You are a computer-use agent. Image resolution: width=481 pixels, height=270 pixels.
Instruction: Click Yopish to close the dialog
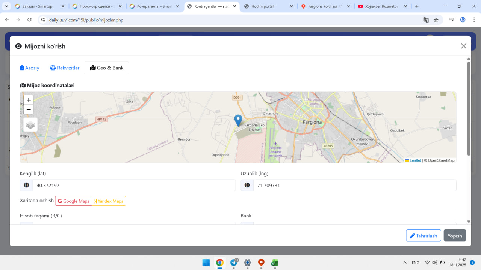[x=455, y=235]
